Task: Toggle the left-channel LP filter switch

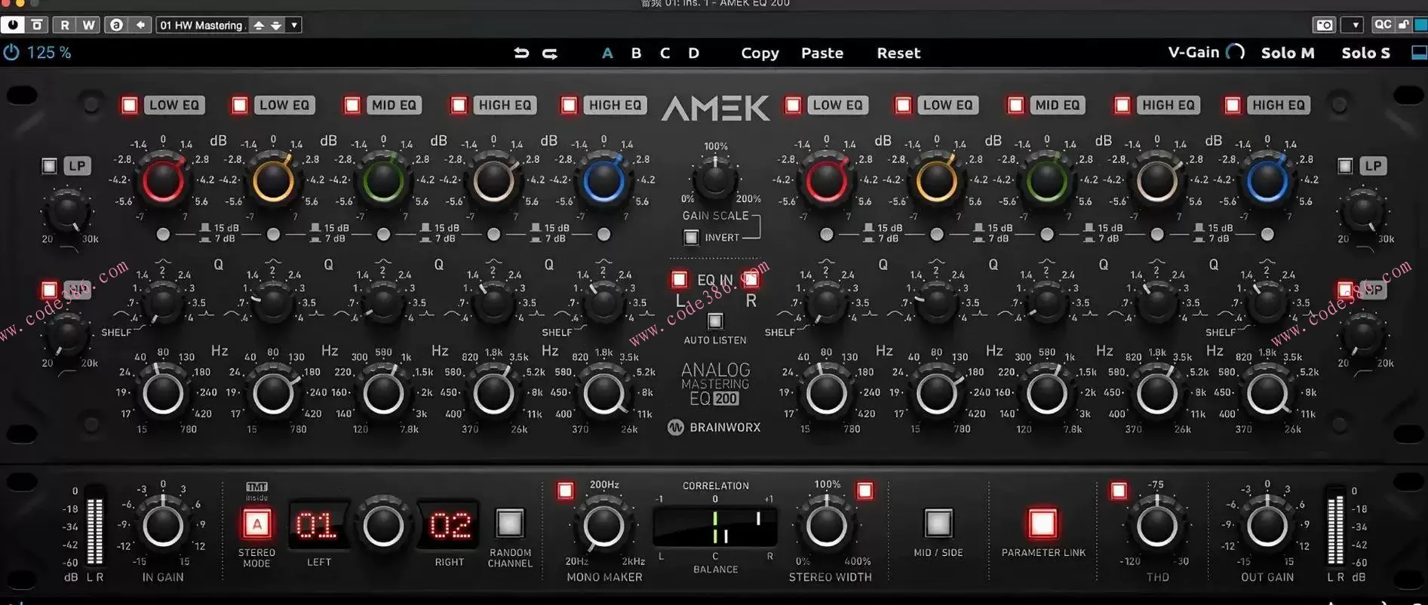Action: [50, 165]
